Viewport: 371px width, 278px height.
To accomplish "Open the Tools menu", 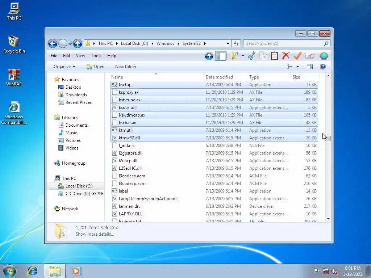I will [x=96, y=56].
